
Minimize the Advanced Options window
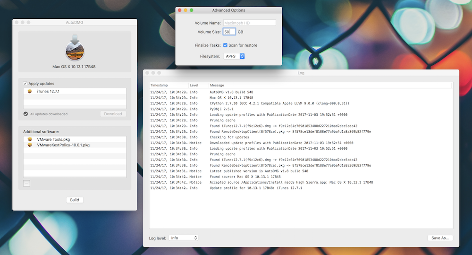(185, 10)
